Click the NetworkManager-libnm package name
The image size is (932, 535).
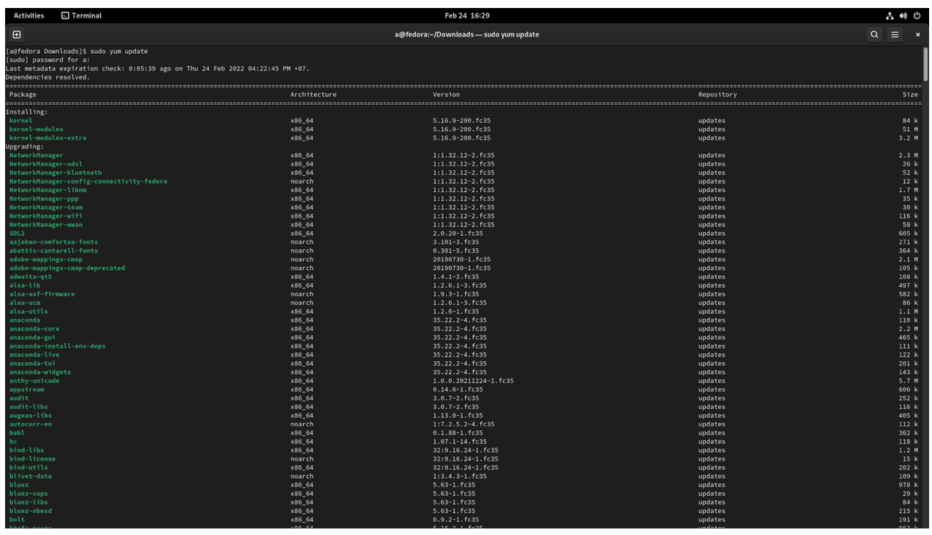click(x=47, y=190)
